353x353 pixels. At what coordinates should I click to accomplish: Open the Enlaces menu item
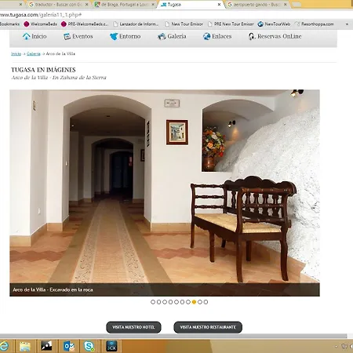coord(217,36)
